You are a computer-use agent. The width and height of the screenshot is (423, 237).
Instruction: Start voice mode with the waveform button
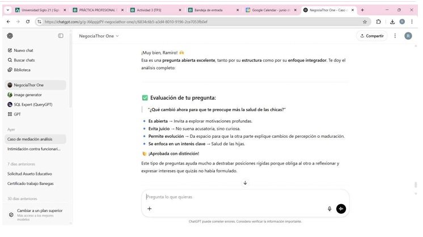pyautogui.click(x=341, y=209)
